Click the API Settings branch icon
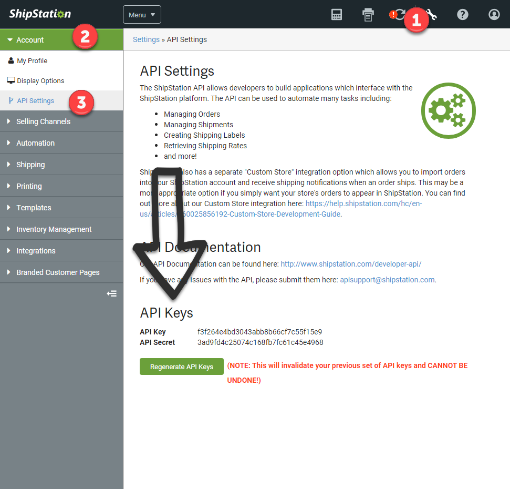510x489 pixels. pos(11,100)
